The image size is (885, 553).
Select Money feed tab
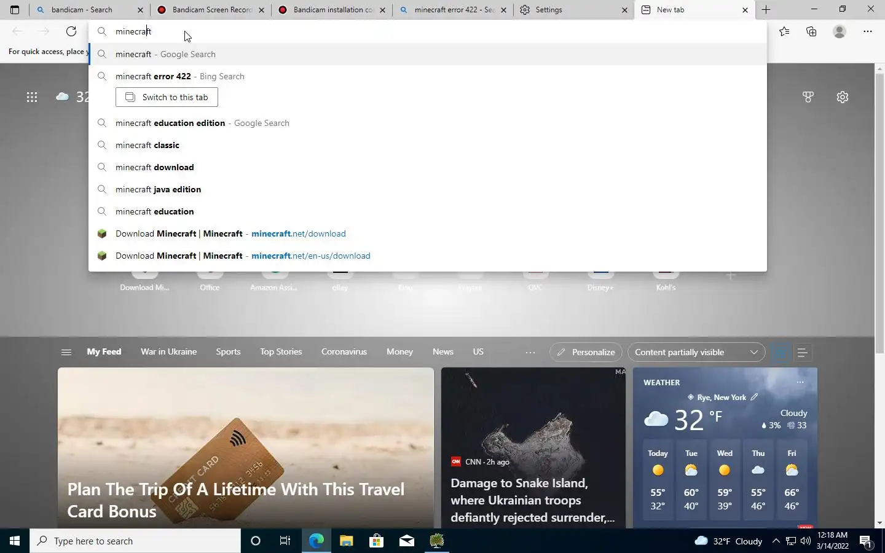[399, 351]
